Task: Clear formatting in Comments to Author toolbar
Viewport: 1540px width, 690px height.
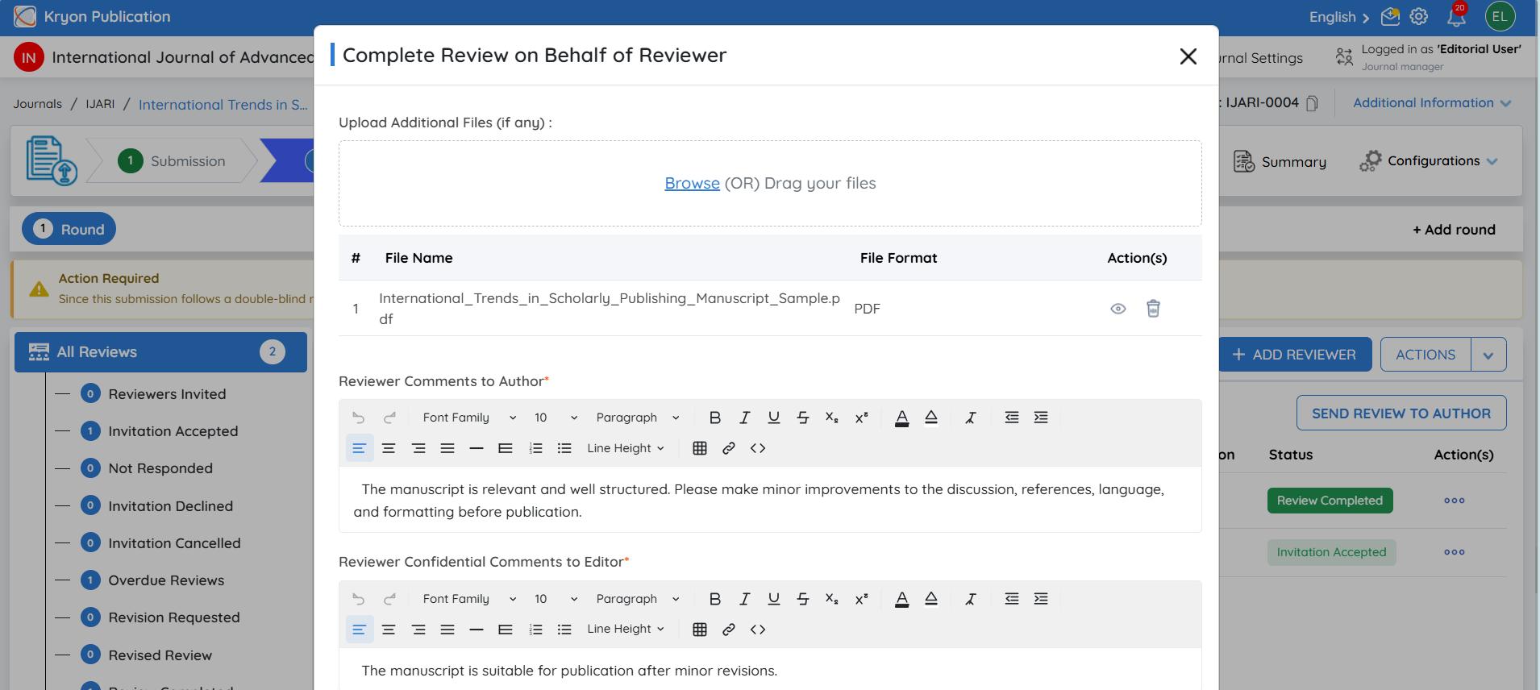Action: tap(971, 418)
